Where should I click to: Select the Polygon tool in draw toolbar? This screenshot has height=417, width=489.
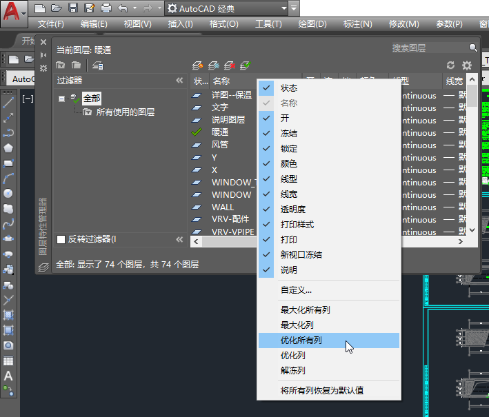pyautogui.click(x=8, y=148)
